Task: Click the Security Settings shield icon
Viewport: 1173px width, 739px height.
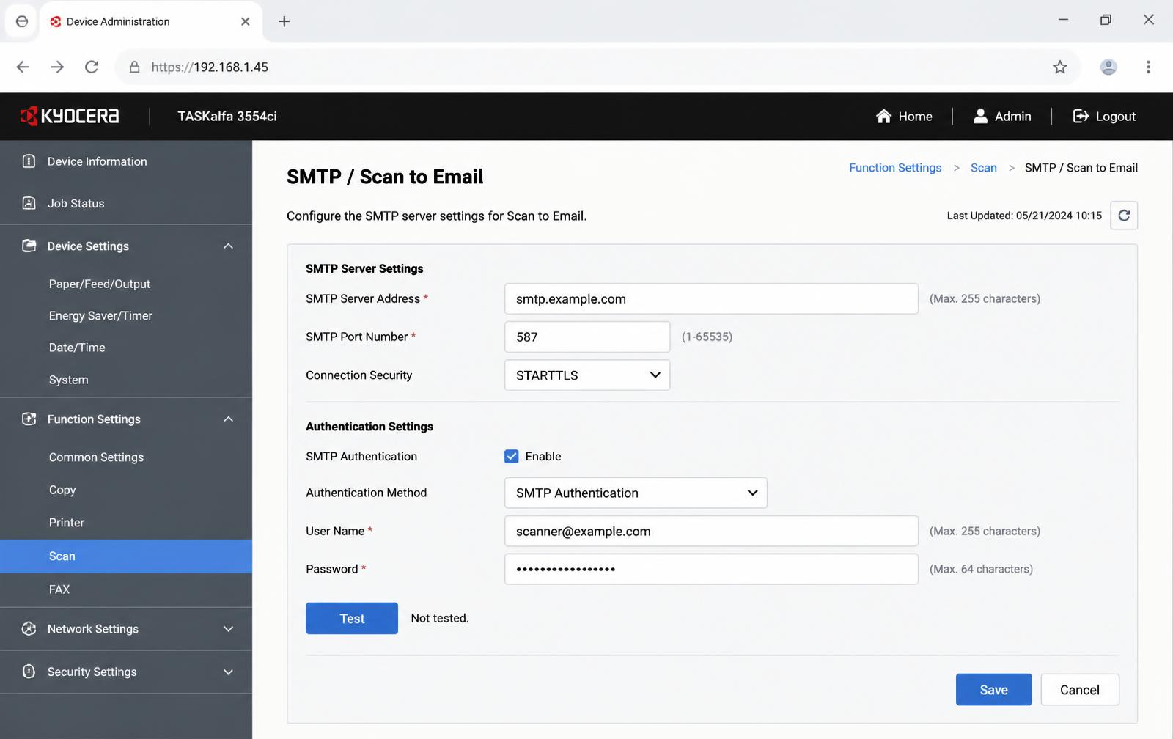Action: point(29,672)
